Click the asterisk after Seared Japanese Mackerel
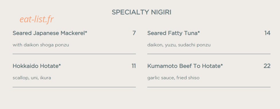This screenshot has width=280, height=109. coord(86,32)
